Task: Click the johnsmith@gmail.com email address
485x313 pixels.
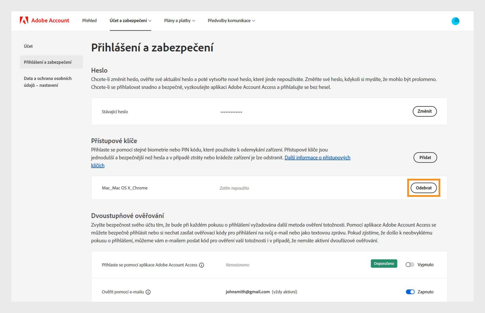Action: coord(248,292)
